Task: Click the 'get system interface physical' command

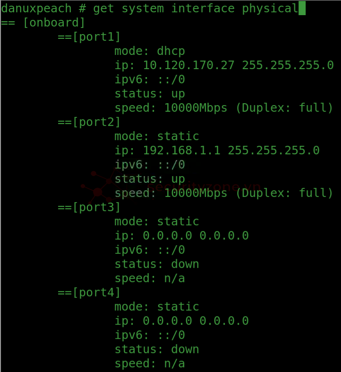Action: click(196, 9)
